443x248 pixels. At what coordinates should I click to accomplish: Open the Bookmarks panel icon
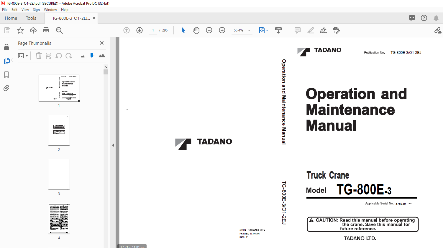tap(6, 75)
